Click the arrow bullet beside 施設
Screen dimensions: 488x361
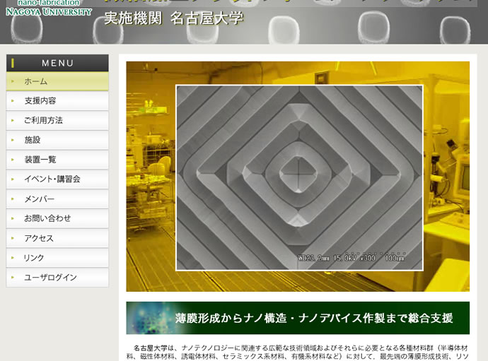[12, 140]
